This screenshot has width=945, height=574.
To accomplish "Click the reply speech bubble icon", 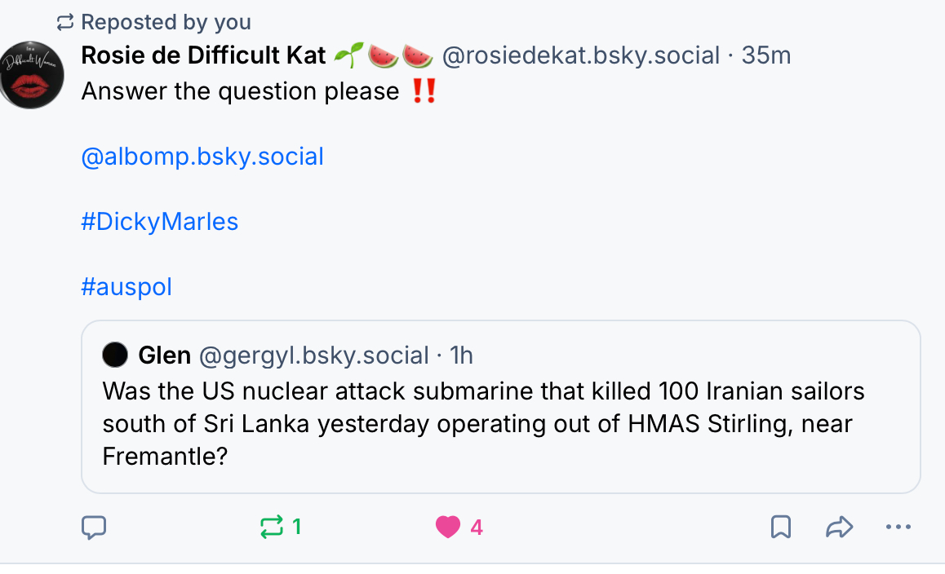I will (95, 528).
